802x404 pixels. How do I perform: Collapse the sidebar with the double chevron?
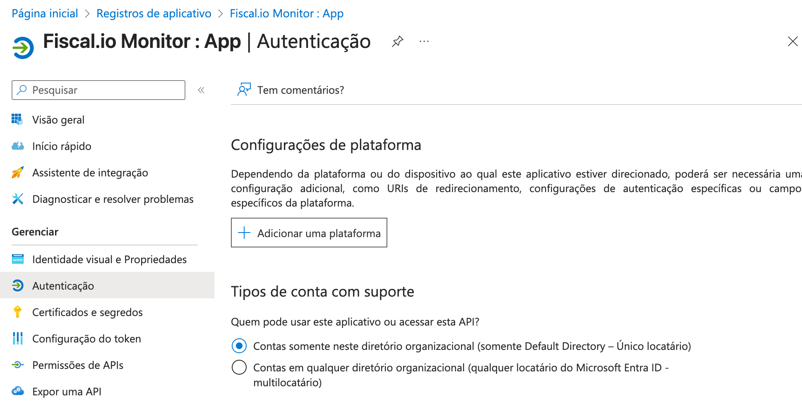point(201,90)
